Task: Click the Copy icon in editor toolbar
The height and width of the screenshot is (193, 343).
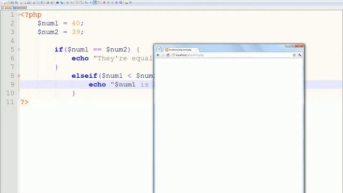Action: point(38,3)
